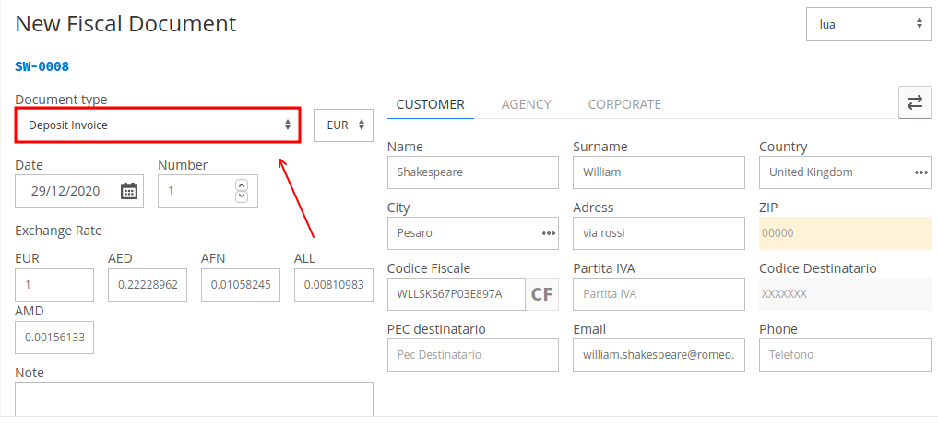
Task: Click the Phone Telefono field
Action: [845, 355]
